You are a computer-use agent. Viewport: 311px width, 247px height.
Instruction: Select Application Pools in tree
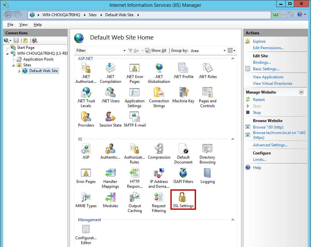(38, 59)
